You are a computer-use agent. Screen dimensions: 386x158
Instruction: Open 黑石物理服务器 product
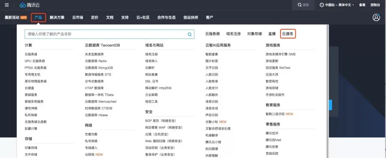(35, 81)
